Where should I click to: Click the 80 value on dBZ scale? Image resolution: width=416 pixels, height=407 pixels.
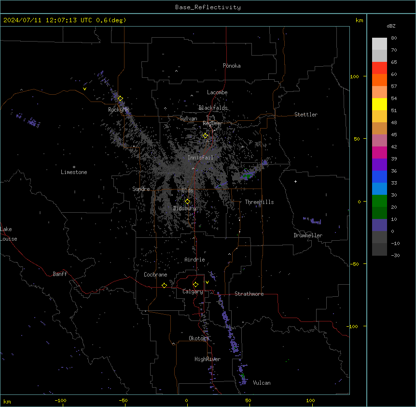(394, 38)
